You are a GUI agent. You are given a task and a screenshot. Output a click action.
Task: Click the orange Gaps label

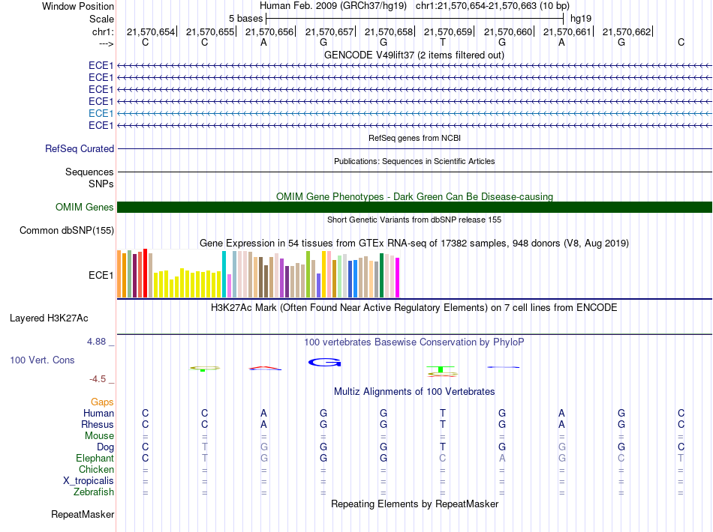click(x=102, y=402)
